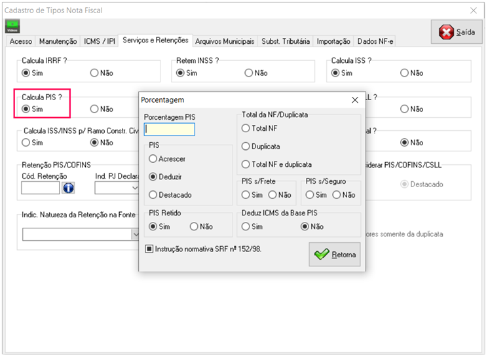The width and height of the screenshot is (488, 356).
Task: Select Sim for Deduz ICMS da Base PIS
Action: click(x=246, y=227)
